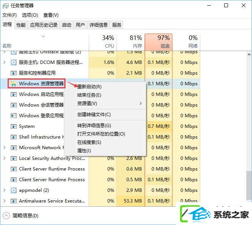This screenshot has width=252, height=225.
Task: Select the 进程 tab
Action: (7, 24)
